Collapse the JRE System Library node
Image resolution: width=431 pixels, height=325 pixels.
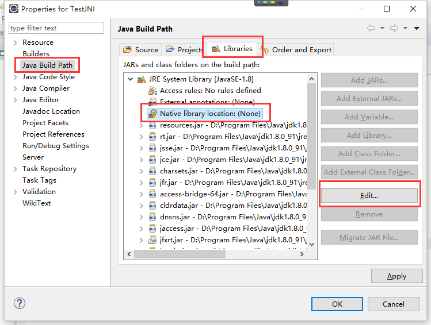(131, 79)
